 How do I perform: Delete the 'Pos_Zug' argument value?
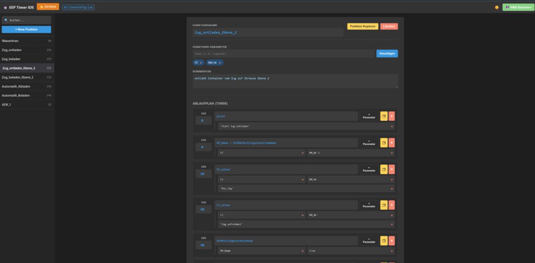[392, 188]
